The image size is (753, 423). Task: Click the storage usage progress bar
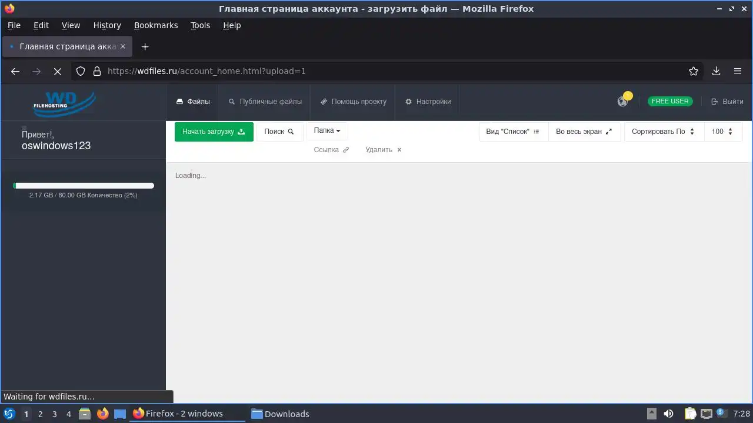[x=84, y=186]
